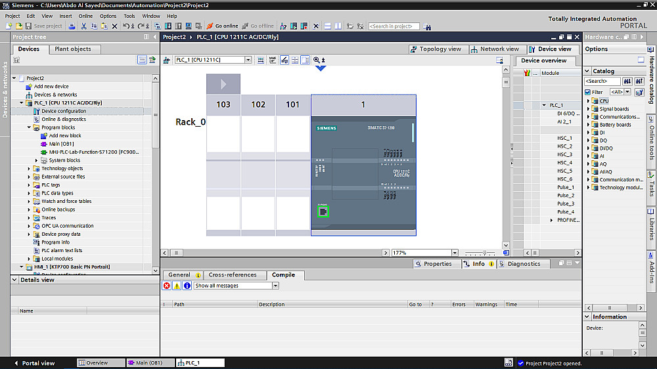Image resolution: width=657 pixels, height=369 pixels.
Task: Toggle error messages filter icon
Action: [x=167, y=286]
